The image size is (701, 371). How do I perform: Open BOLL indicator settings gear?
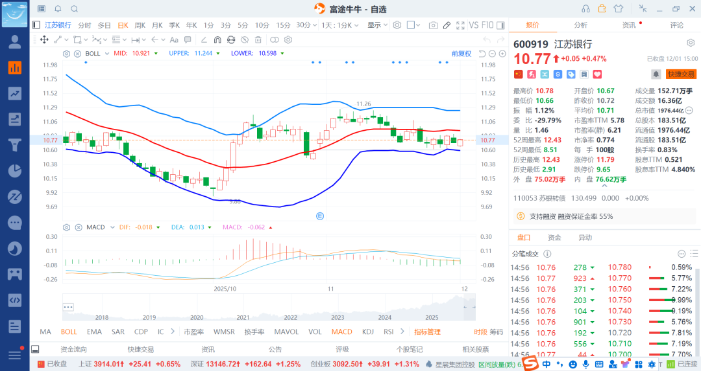coord(67,54)
